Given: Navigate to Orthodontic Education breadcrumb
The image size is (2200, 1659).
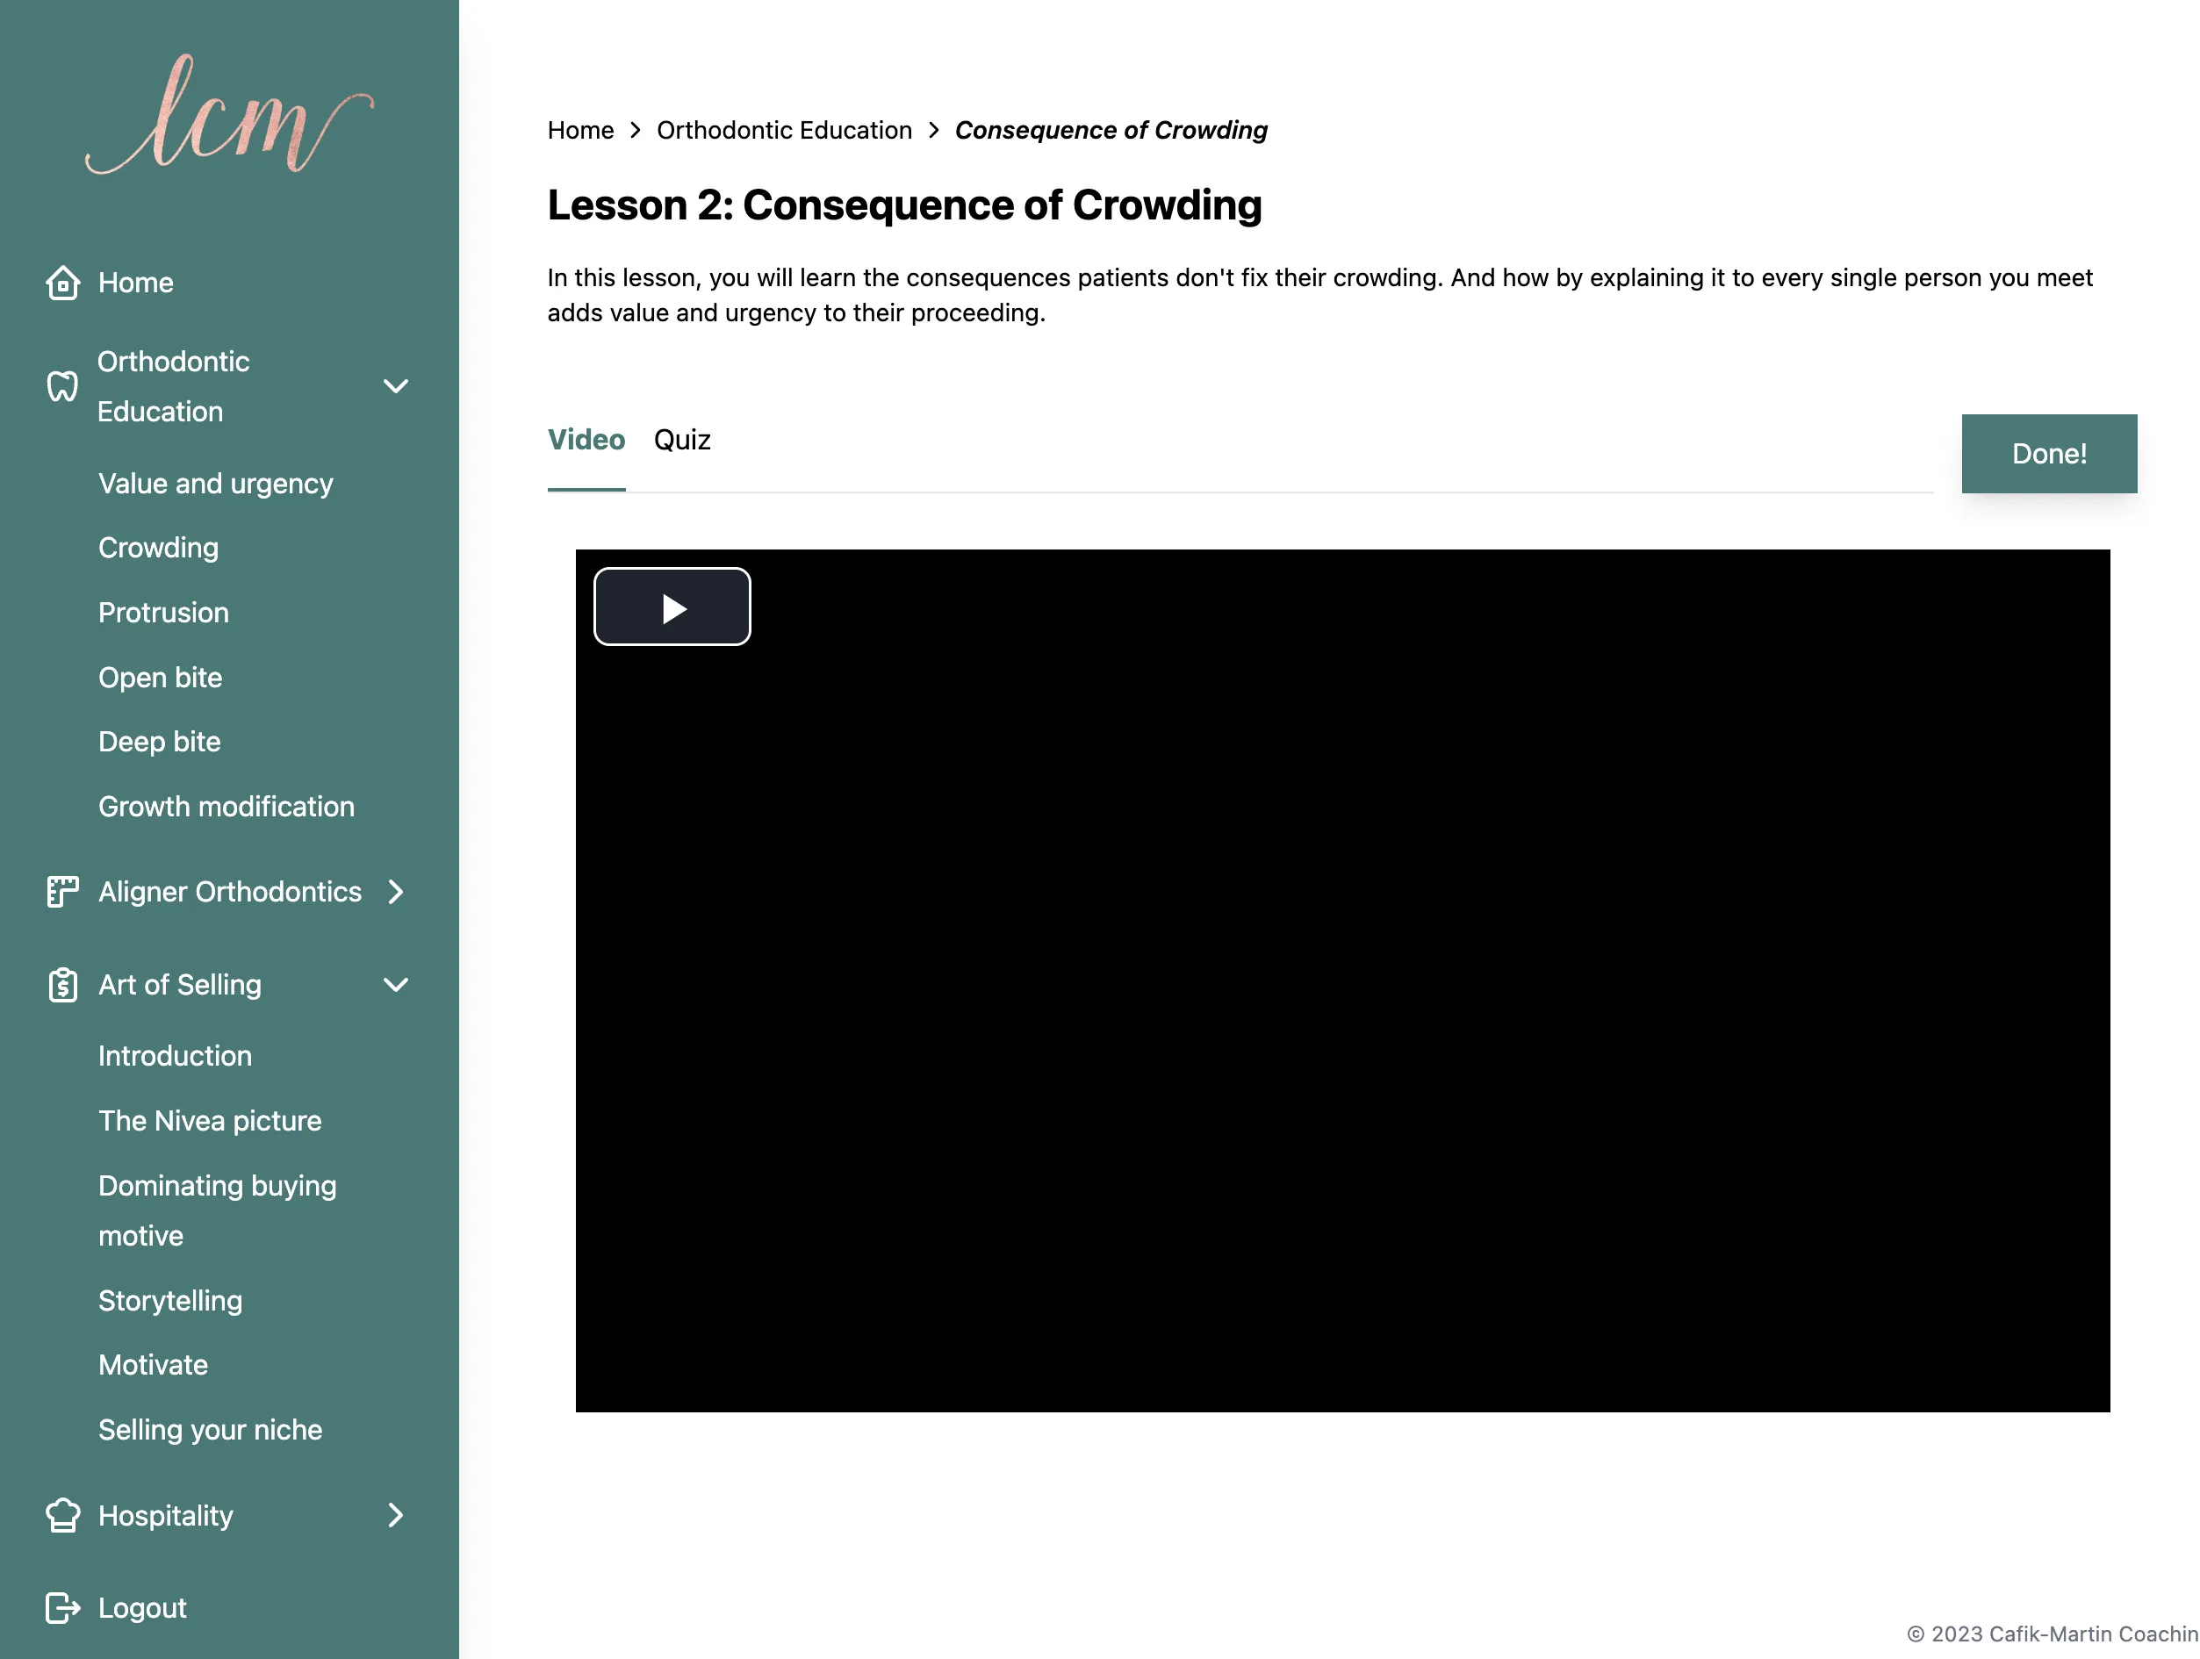Looking at the screenshot, I should click(x=783, y=127).
